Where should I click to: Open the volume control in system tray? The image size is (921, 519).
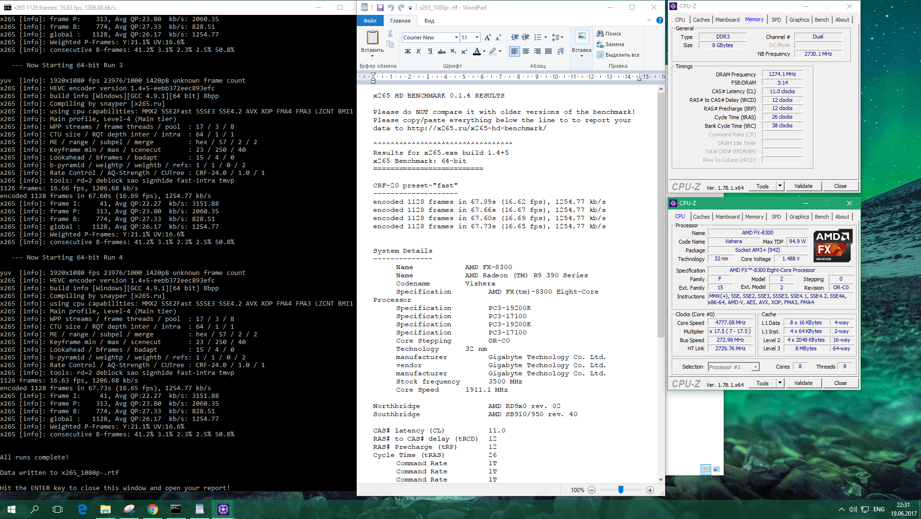[853, 509]
